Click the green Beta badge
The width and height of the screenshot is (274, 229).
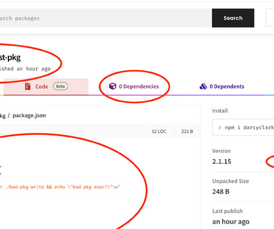pyautogui.click(x=60, y=86)
